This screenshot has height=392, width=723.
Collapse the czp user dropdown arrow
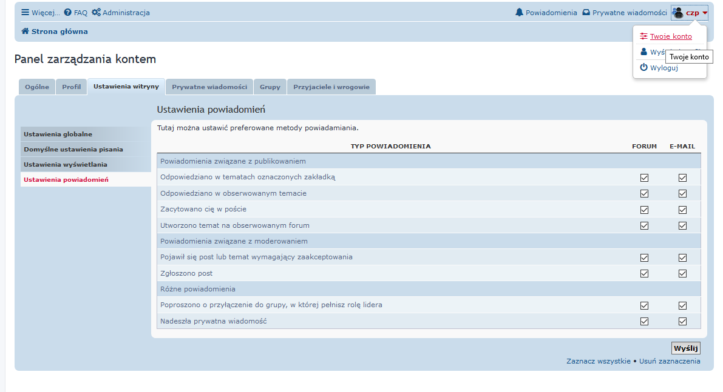point(705,13)
